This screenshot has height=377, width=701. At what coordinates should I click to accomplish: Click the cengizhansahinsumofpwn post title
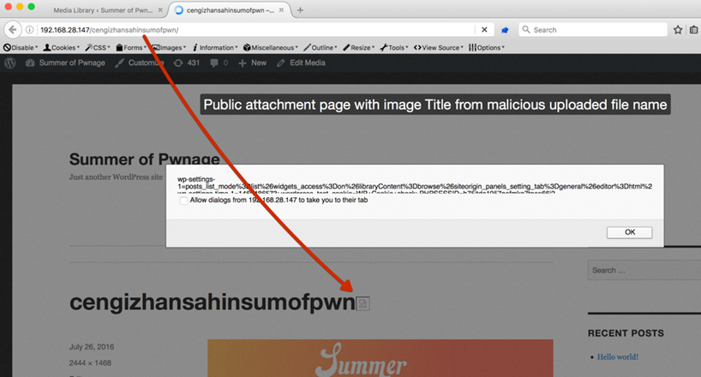tap(212, 302)
